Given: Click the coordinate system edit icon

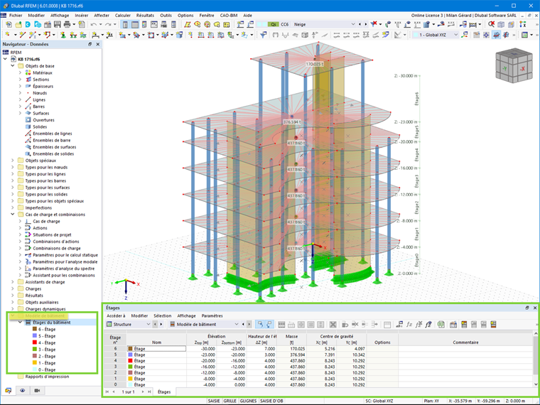Looking at the screenshot, I should point(465,35).
